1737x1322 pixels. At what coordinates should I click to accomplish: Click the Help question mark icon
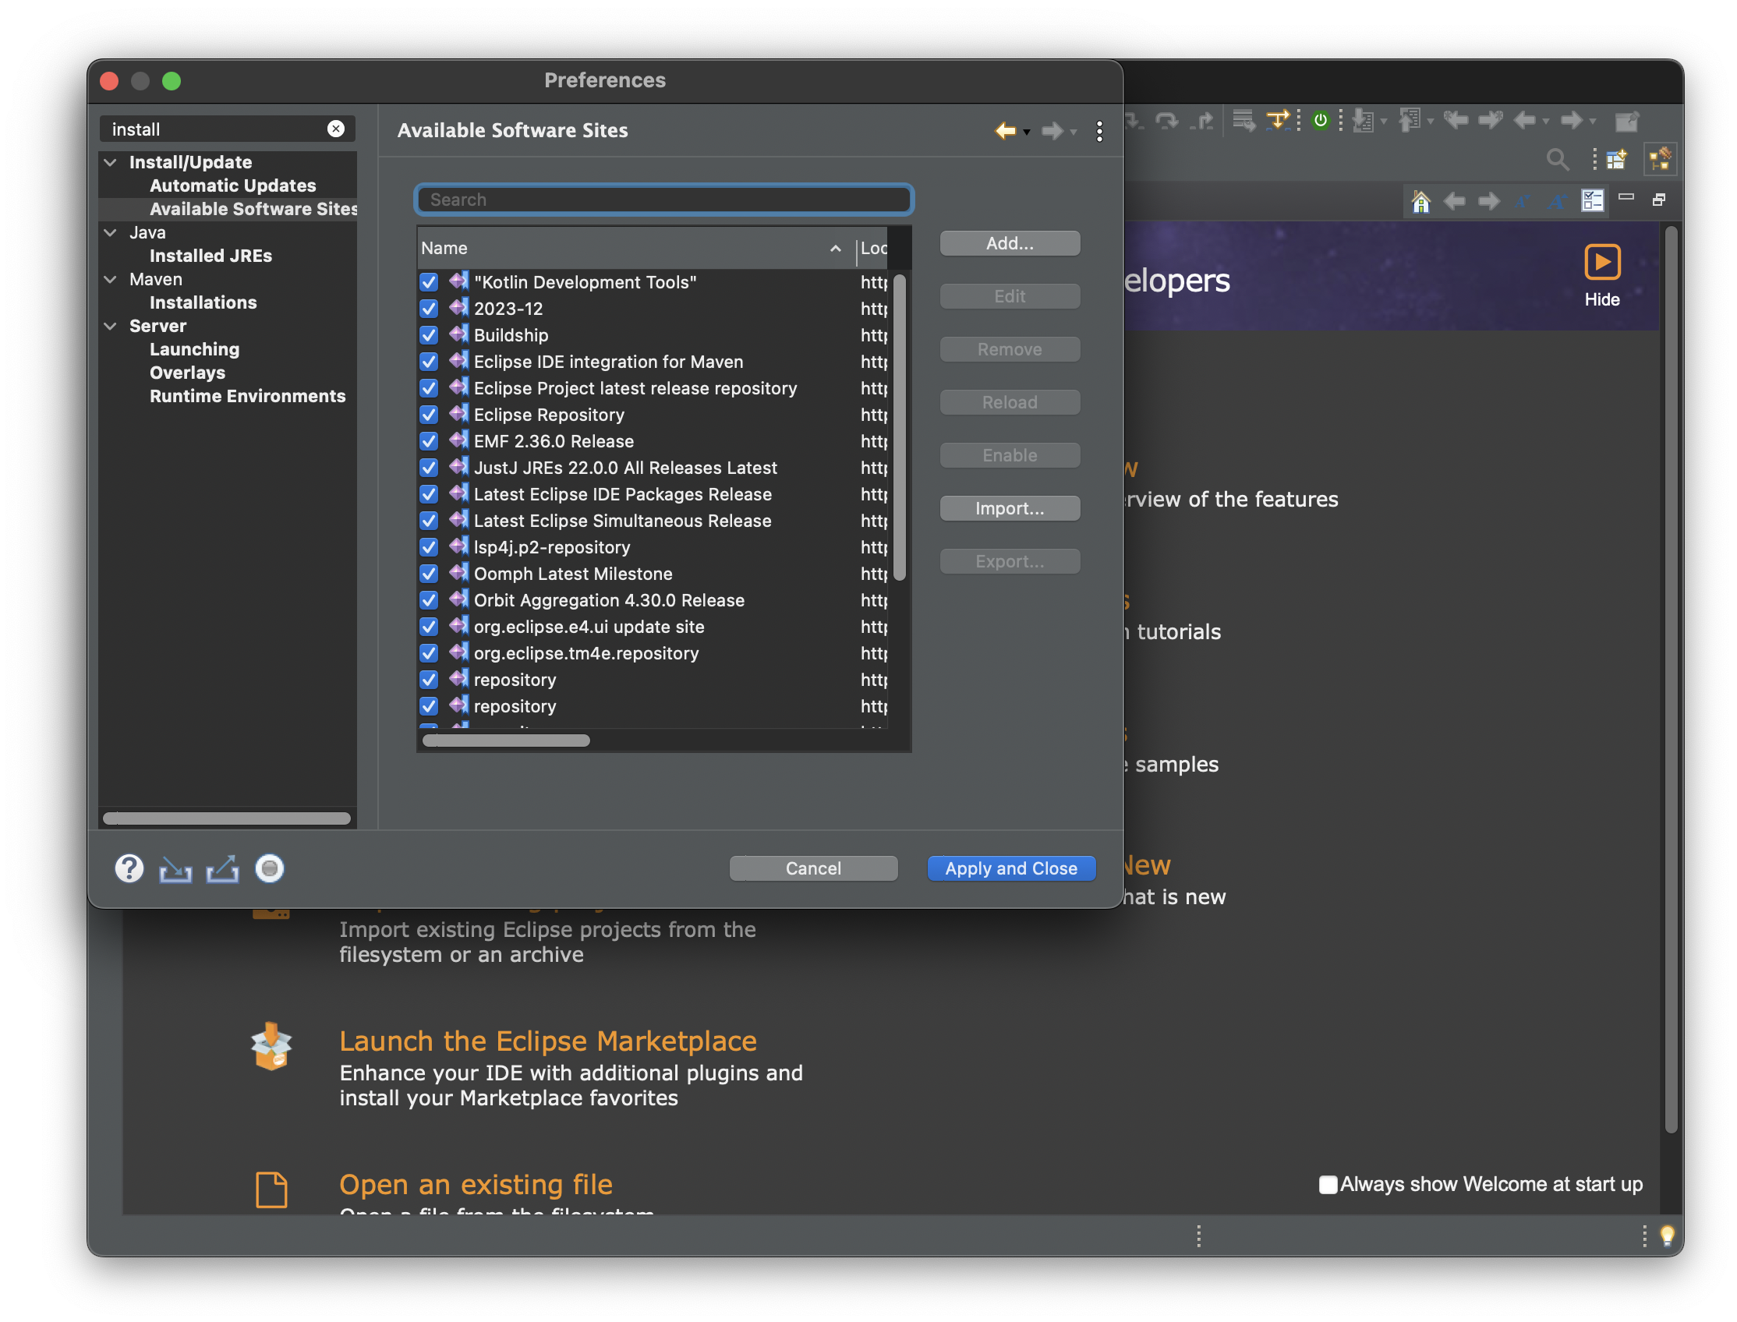pos(129,868)
